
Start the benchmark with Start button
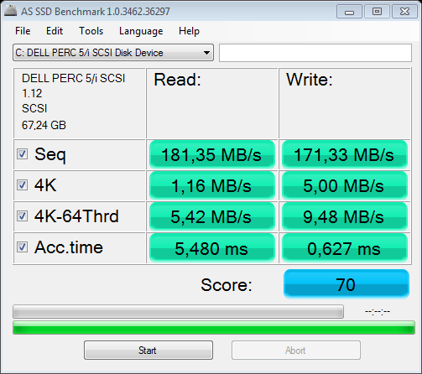click(x=148, y=350)
